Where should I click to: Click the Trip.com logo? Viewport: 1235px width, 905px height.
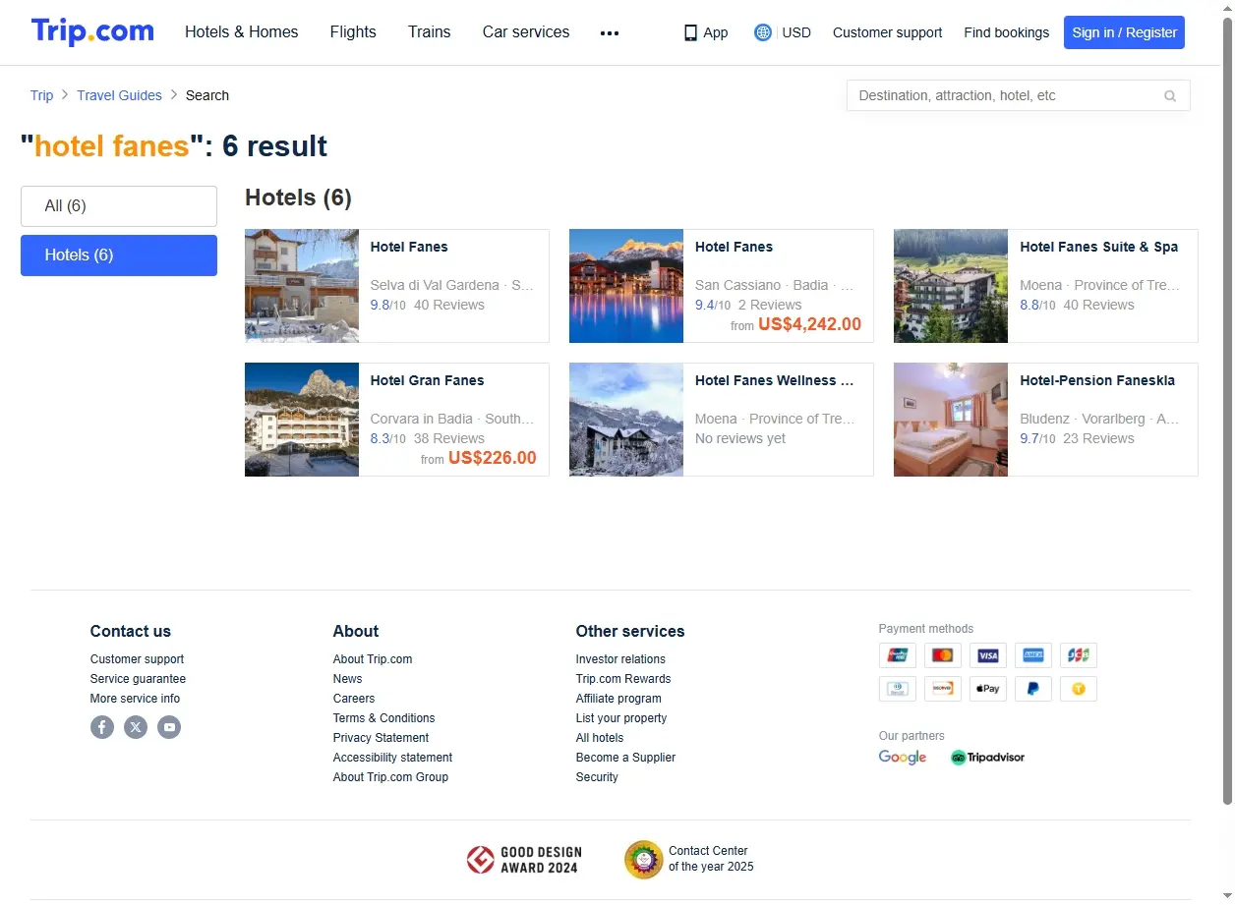pyautogui.click(x=92, y=31)
